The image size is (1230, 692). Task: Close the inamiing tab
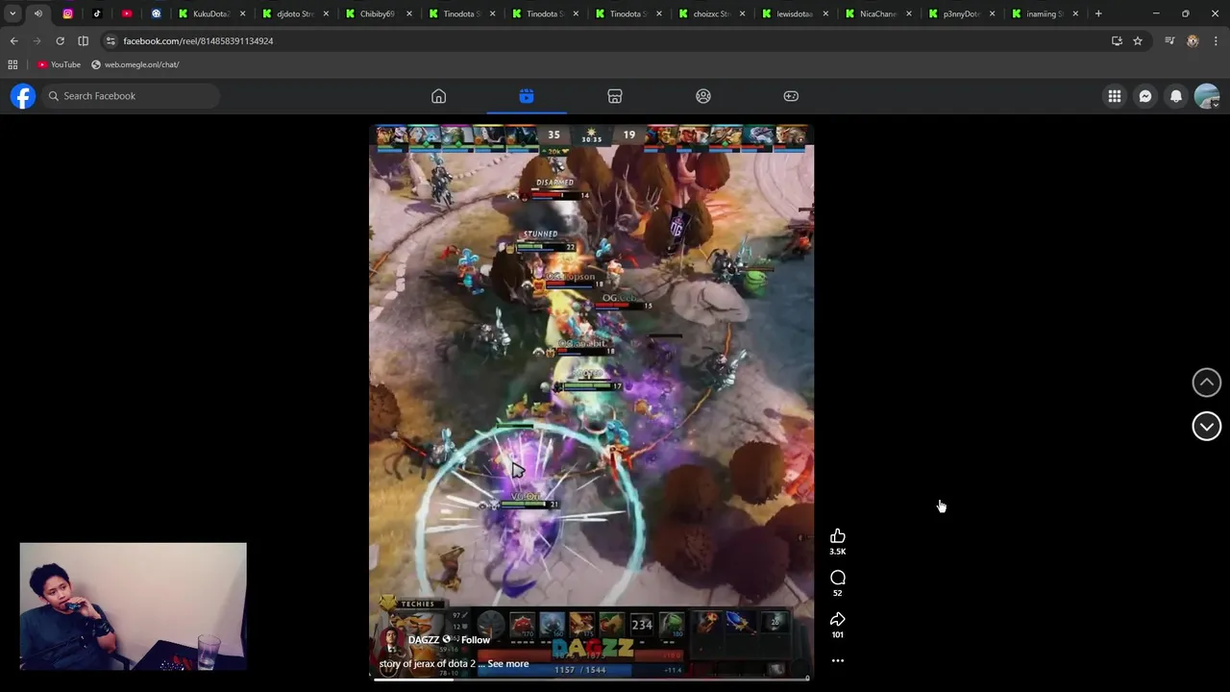(x=1075, y=13)
